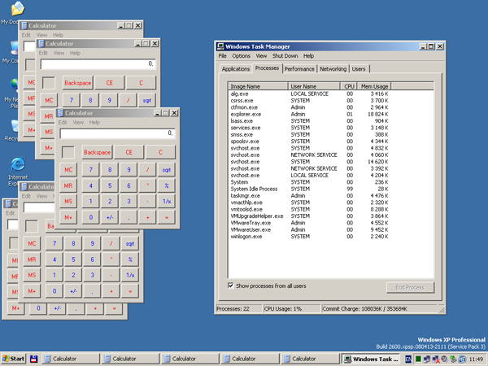Click the 1/x key in the frontmost Calculator
The image size is (488, 366).
(x=167, y=202)
